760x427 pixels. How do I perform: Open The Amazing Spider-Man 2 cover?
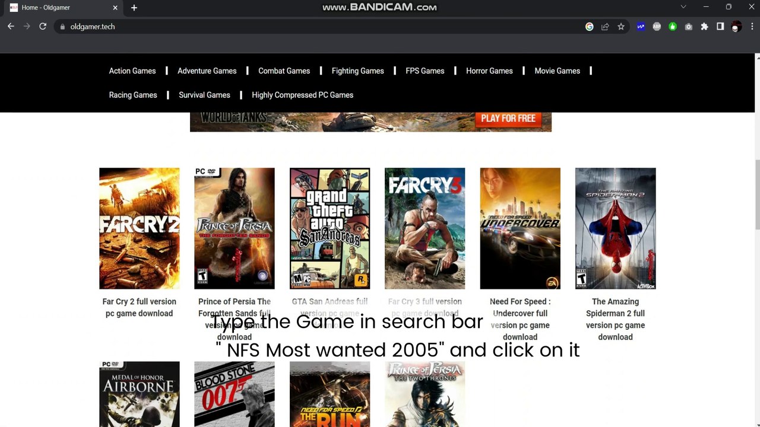616,228
